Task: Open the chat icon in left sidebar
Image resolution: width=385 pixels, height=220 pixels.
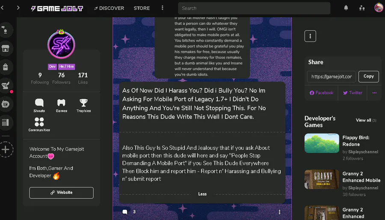Action: pos(6,104)
